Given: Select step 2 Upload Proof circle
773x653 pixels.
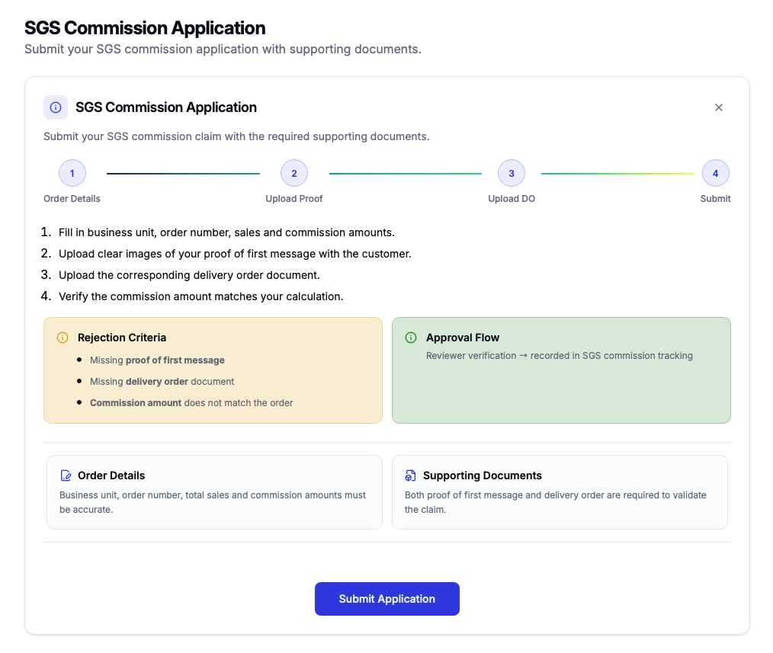Looking at the screenshot, I should [293, 173].
